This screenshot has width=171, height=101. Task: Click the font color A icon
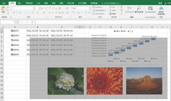coord(38,13)
